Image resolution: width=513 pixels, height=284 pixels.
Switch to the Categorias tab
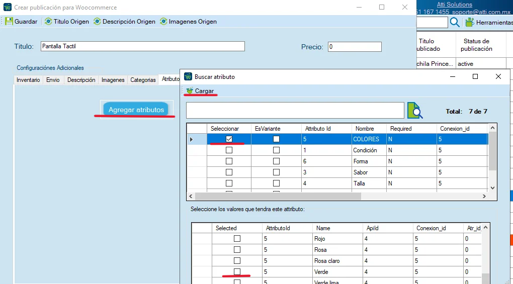tap(143, 80)
